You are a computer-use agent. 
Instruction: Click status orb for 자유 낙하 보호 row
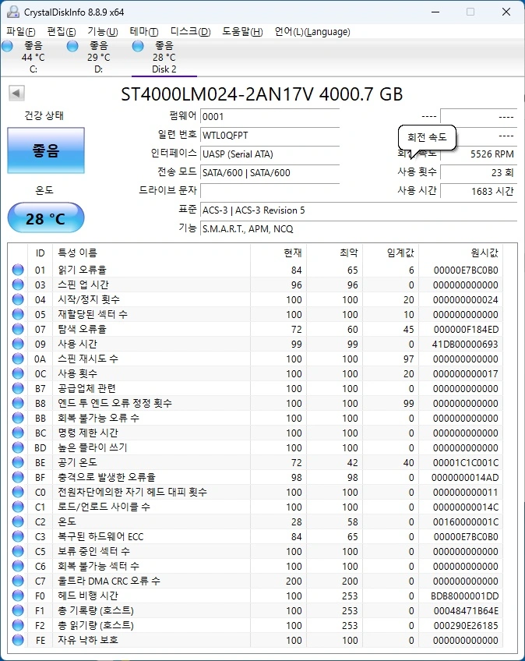(x=18, y=640)
